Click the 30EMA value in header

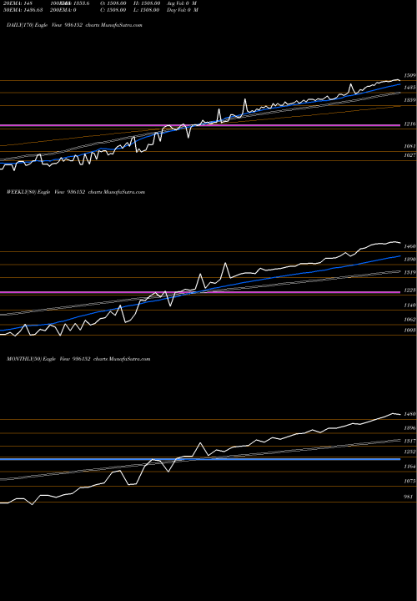pyautogui.click(x=23, y=10)
